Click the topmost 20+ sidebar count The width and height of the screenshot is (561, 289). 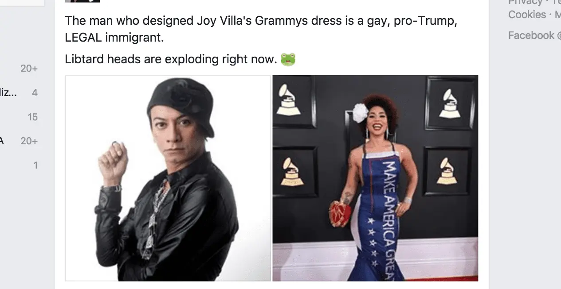coord(29,69)
